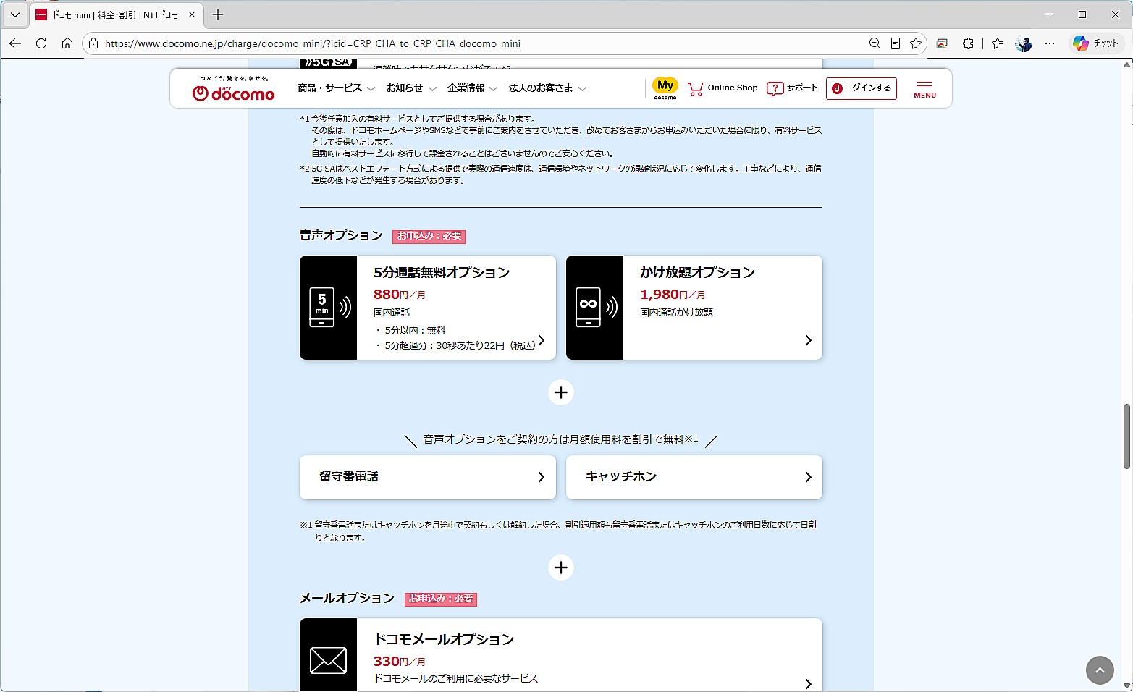Open 留守番電話 link
Image resolution: width=1133 pixels, height=692 pixels.
pyautogui.click(x=428, y=477)
